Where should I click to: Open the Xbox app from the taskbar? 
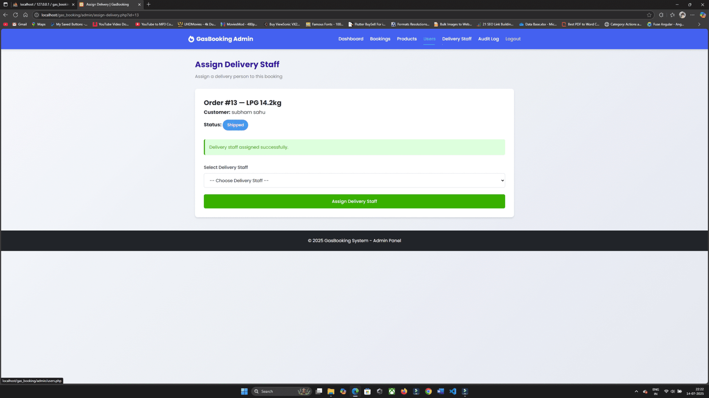392,391
